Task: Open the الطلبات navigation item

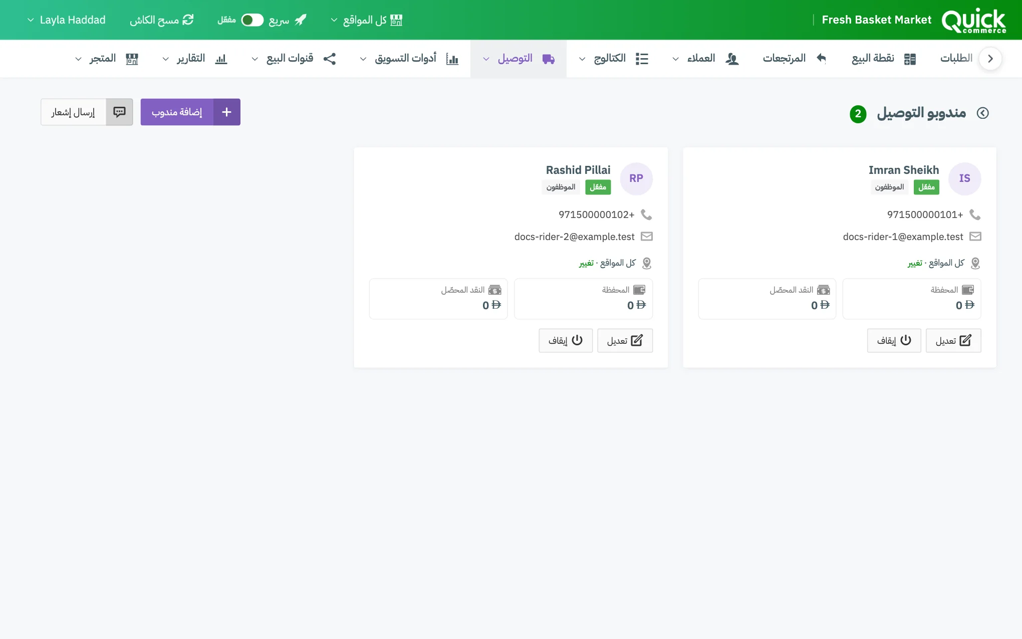Action: [x=956, y=58]
